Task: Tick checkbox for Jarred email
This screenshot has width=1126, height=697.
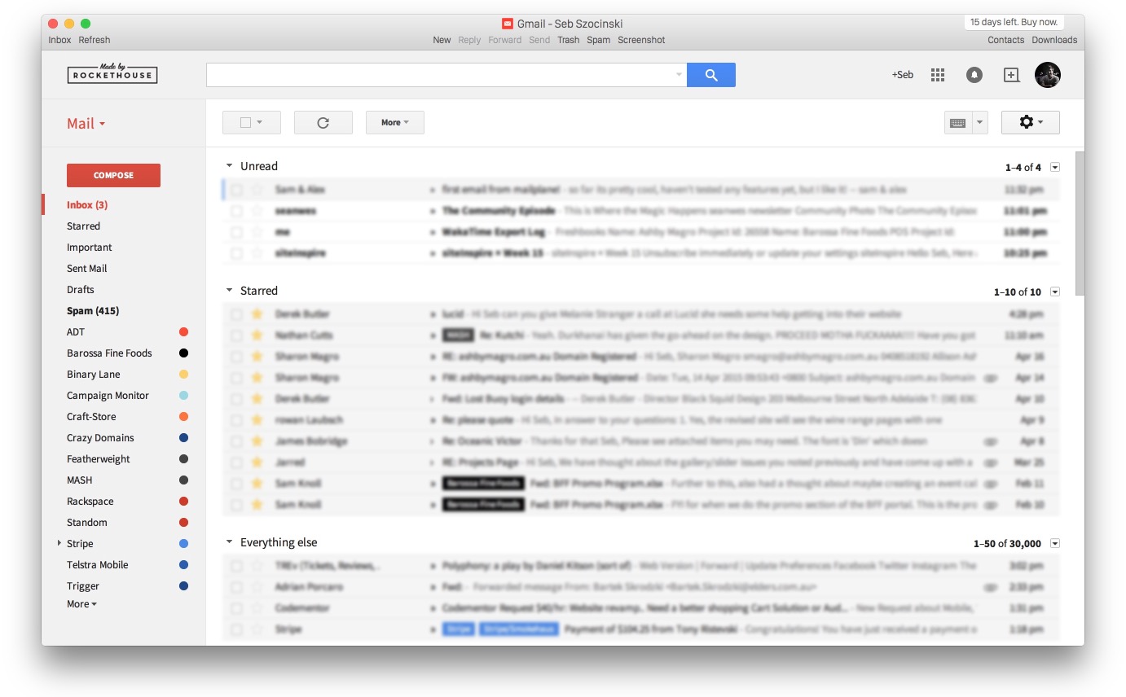Action: (236, 462)
